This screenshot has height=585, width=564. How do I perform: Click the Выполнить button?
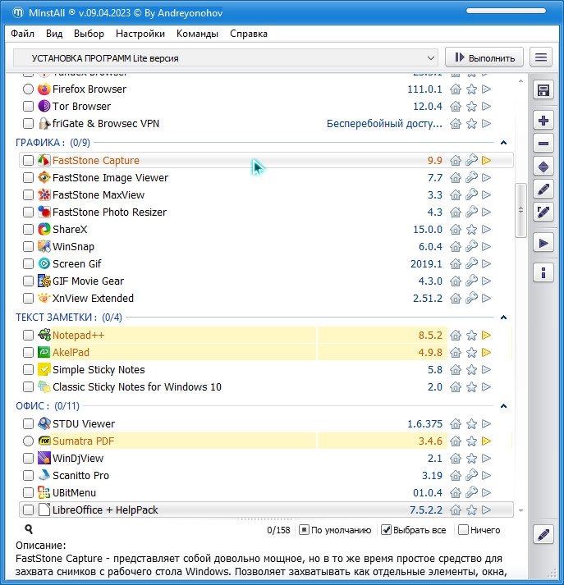click(484, 57)
